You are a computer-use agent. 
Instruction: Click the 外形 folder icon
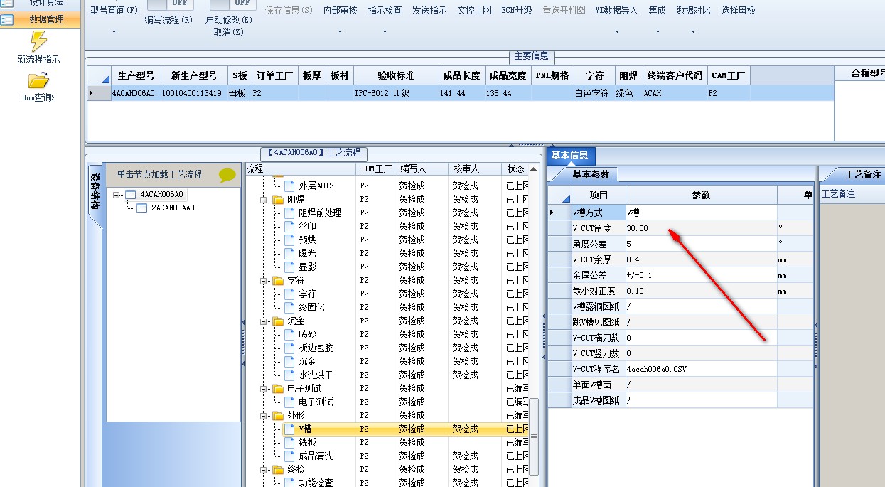pos(278,416)
